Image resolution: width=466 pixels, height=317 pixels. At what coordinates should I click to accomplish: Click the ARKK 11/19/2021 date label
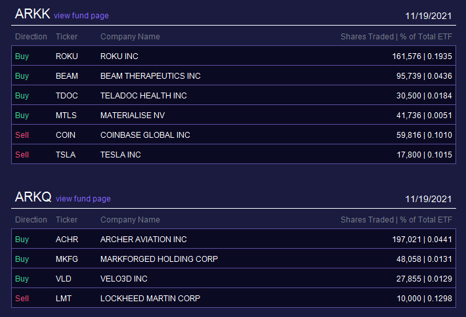click(x=428, y=16)
